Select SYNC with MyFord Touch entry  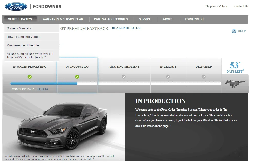click(32, 55)
